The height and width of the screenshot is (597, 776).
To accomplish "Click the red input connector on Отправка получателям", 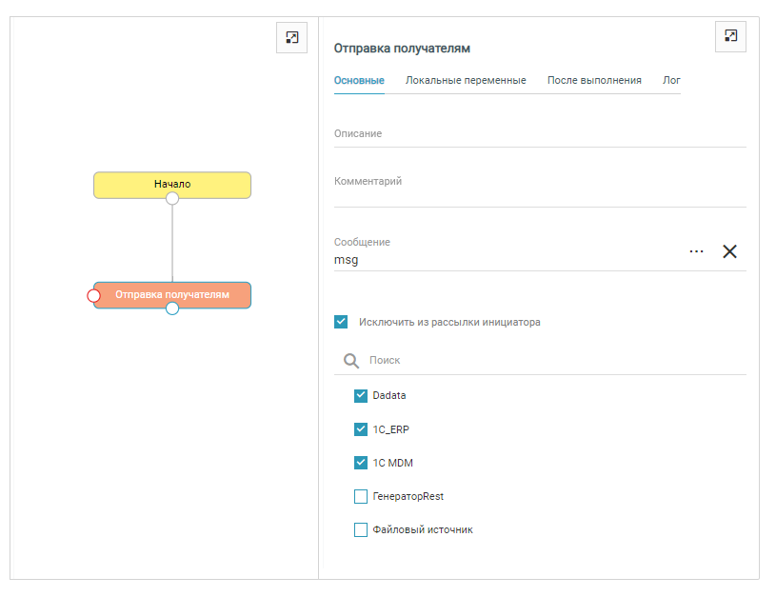I will (x=93, y=295).
